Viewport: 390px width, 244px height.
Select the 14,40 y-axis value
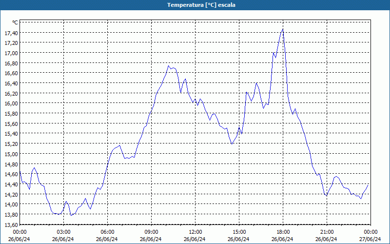[x=11, y=184]
